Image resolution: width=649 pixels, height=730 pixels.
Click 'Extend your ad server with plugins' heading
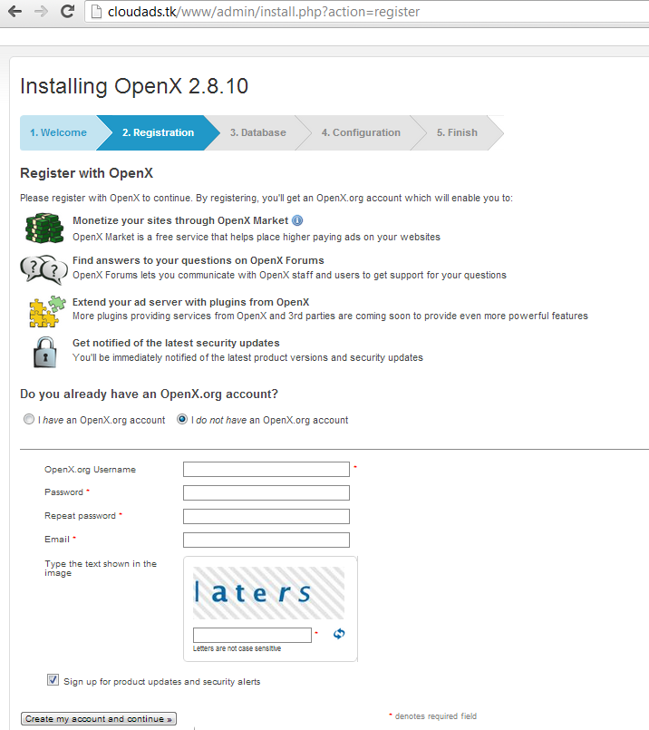tap(190, 302)
